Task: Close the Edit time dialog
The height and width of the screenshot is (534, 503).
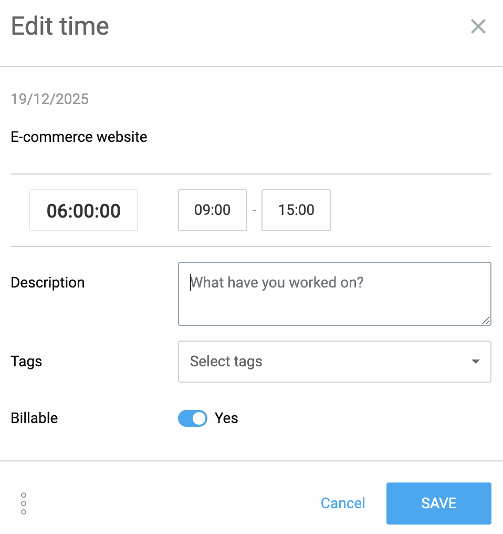Action: point(478,26)
